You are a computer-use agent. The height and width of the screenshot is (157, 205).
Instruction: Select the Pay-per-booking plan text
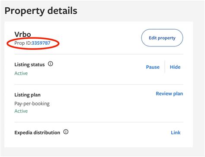tap(32, 104)
